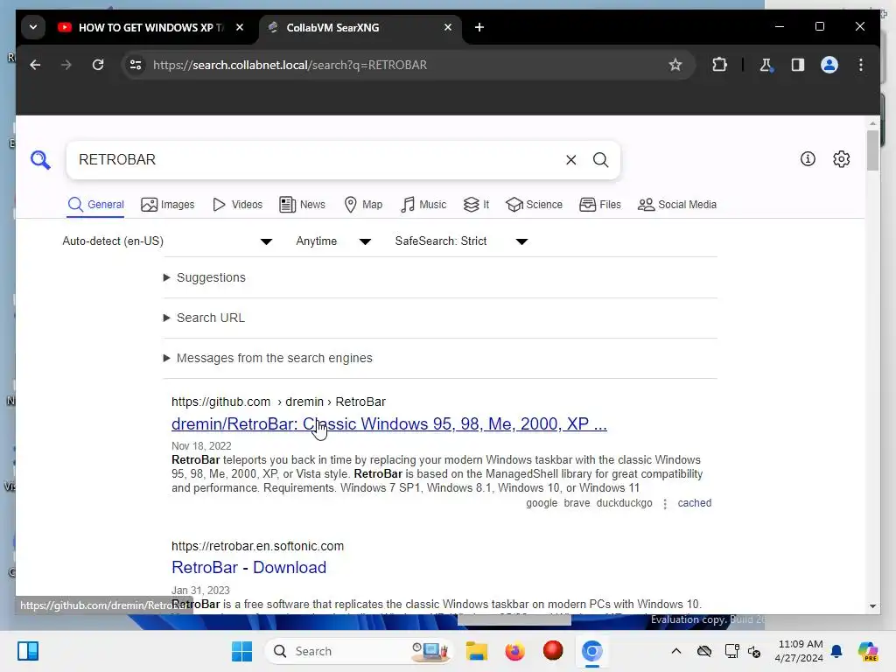The height and width of the screenshot is (672, 896).
Task: Click the SearXNG logo magnifier
Action: [40, 160]
